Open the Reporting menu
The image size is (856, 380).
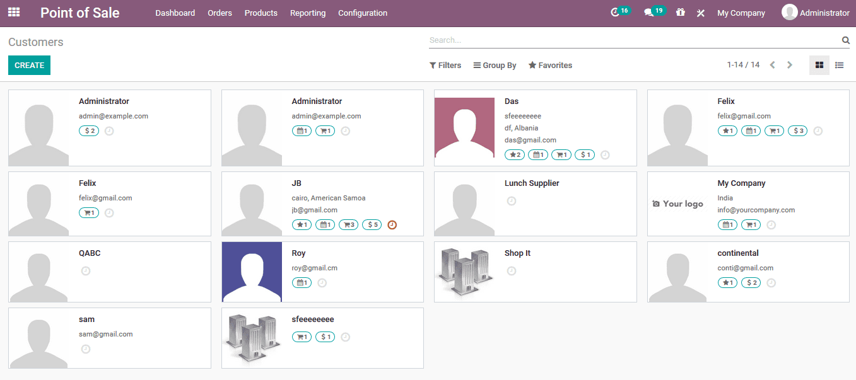click(307, 12)
